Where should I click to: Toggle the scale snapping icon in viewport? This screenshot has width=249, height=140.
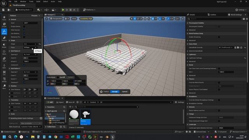(168, 19)
